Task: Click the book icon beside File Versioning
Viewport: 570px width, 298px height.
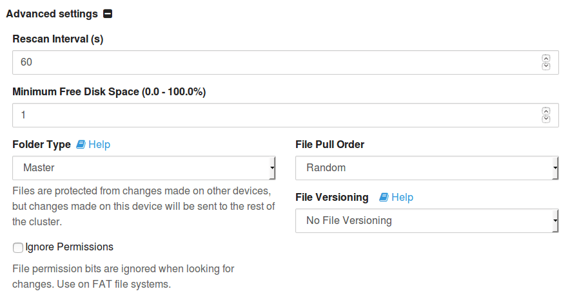Action: pyautogui.click(x=384, y=198)
